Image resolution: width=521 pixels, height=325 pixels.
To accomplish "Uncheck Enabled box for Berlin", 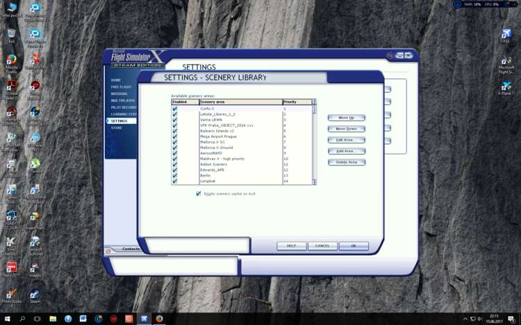I will click(175, 175).
